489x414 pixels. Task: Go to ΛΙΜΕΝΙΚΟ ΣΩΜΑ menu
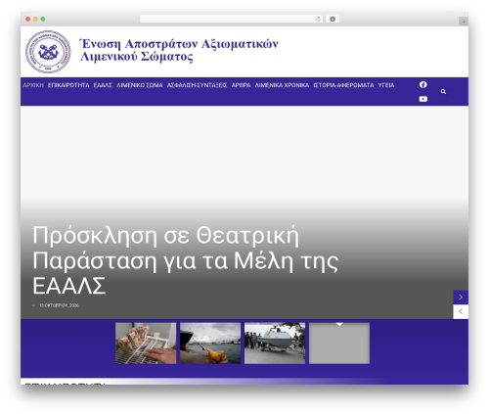pos(140,85)
